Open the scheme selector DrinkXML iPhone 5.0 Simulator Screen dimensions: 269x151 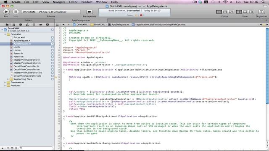[x=51, y=12]
